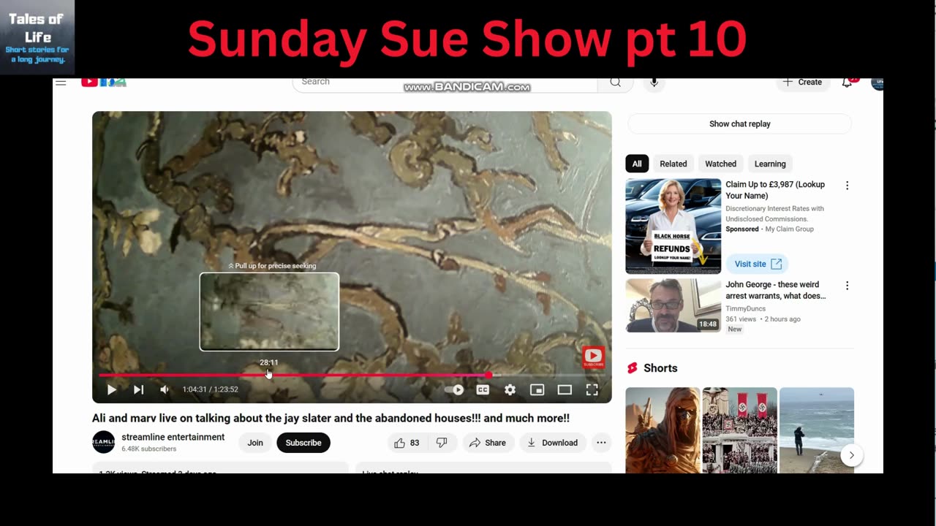Select the Related filter chip
The image size is (936, 526).
[673, 164]
